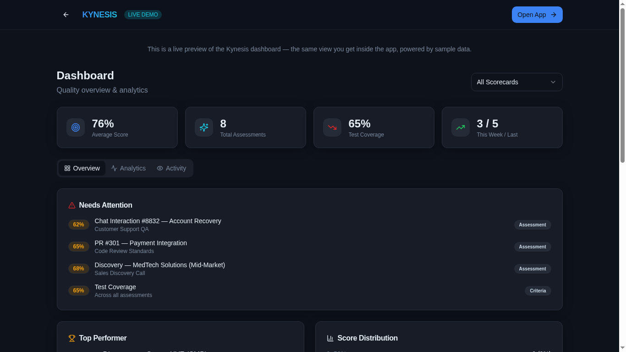Click the 62% score badge

pos(79,225)
